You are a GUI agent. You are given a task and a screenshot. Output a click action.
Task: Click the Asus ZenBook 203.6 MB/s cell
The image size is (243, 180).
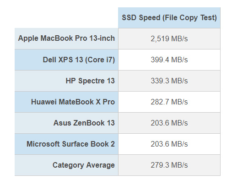[169, 123]
